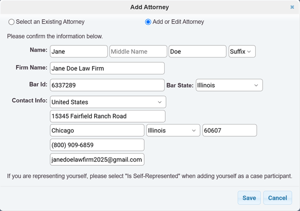Viewport: 300px width, 211px height.
Task: Click the last name field containing Doe
Action: (x=198, y=51)
